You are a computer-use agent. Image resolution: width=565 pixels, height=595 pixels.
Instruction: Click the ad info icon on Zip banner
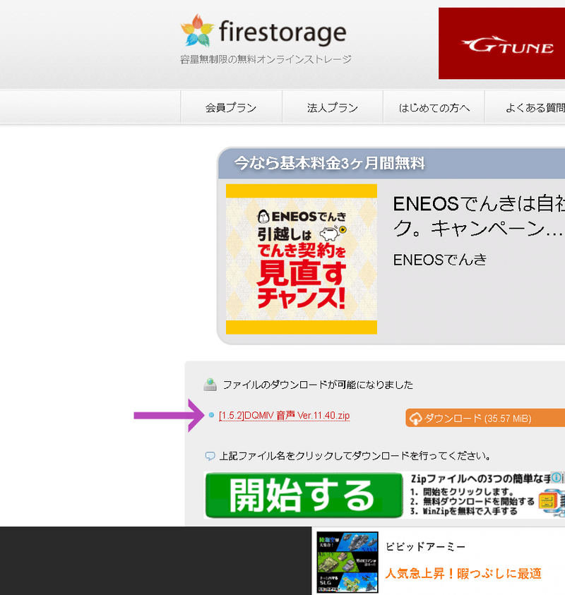click(557, 477)
